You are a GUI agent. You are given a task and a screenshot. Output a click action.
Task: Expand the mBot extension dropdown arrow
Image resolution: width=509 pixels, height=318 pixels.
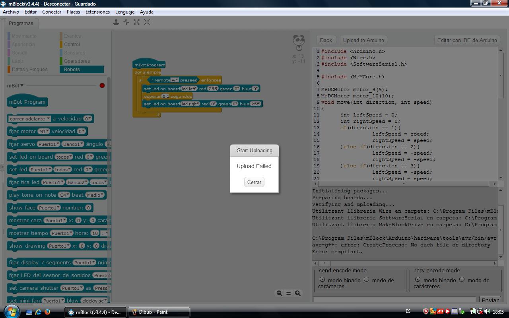pyautogui.click(x=22, y=85)
